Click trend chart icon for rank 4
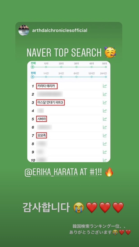Screen dimensions: 139x247 pos(105,111)
